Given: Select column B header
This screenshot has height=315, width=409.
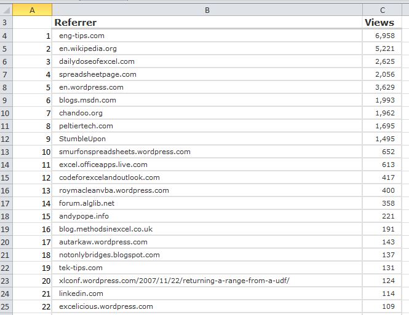Looking at the screenshot, I should (x=207, y=9).
